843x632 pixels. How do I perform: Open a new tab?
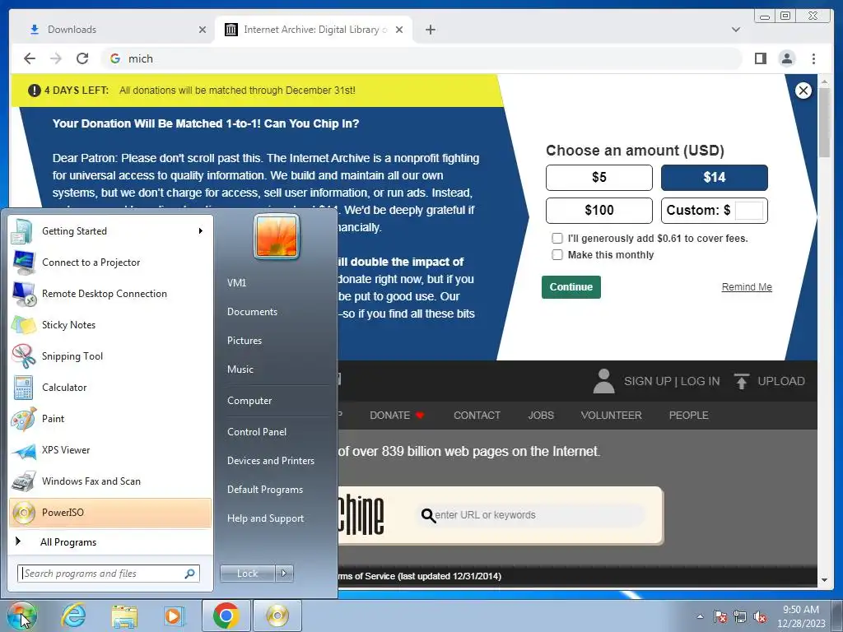pyautogui.click(x=430, y=30)
